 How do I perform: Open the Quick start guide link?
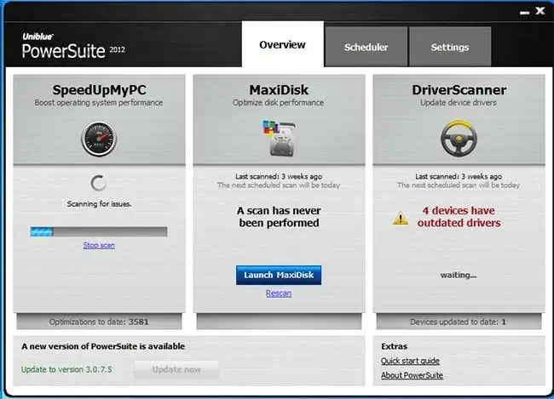410,361
